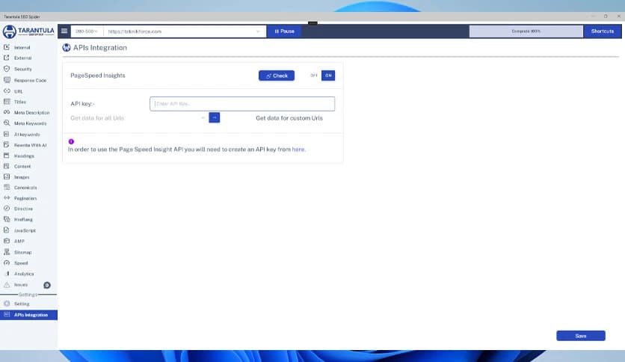Click the Pagination arrows icon
Image resolution: width=625 pixels, height=362 pixels.
(7, 197)
